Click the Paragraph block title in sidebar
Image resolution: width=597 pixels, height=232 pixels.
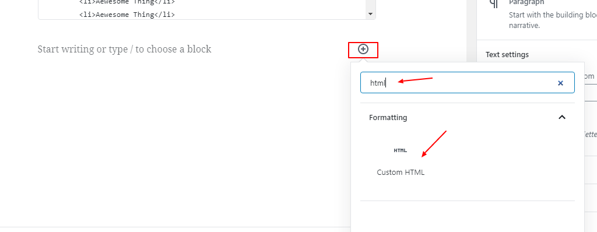point(526,3)
